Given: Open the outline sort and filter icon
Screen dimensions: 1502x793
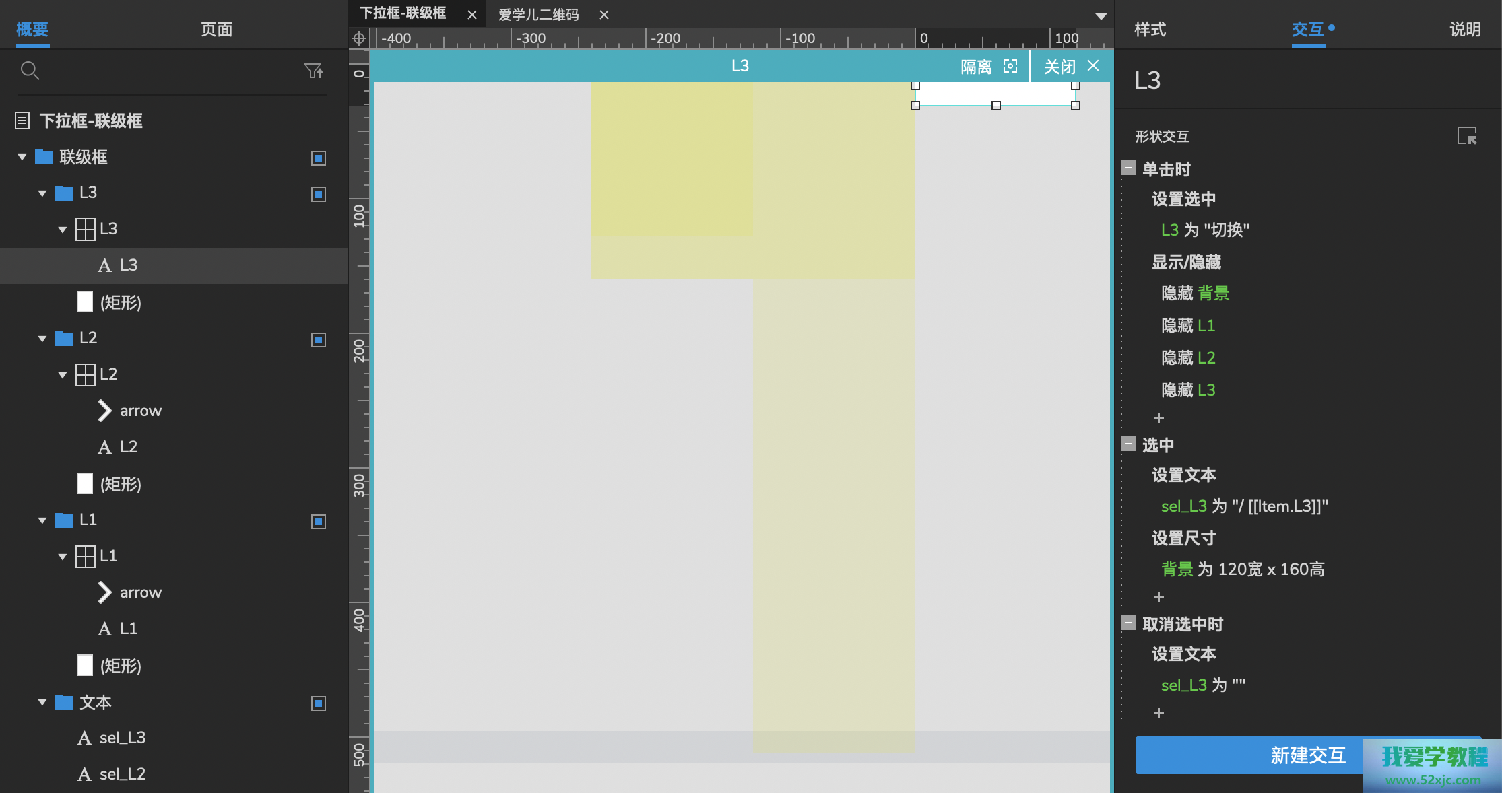Looking at the screenshot, I should click(313, 71).
